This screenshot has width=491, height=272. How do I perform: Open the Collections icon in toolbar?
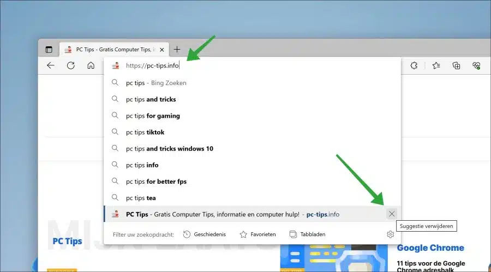tap(456, 65)
